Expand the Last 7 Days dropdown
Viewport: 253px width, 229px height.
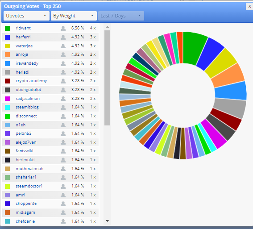click(x=121, y=16)
